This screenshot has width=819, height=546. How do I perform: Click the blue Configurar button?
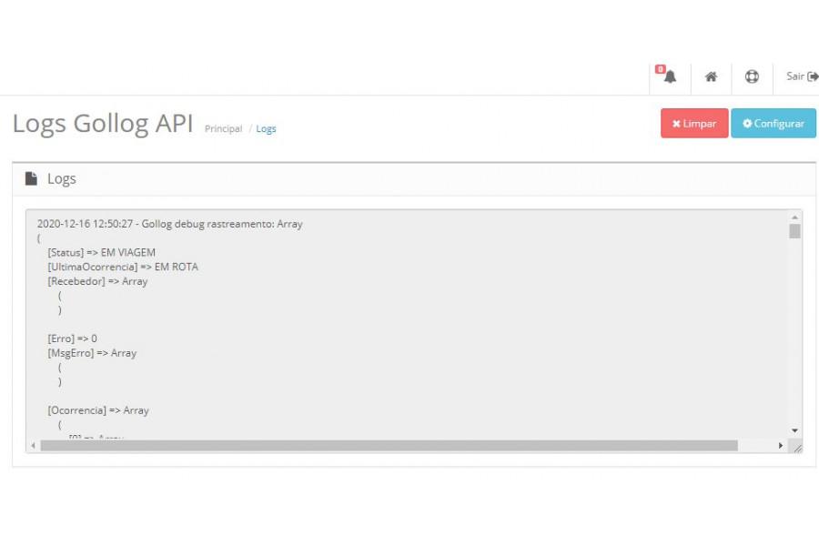pos(773,124)
